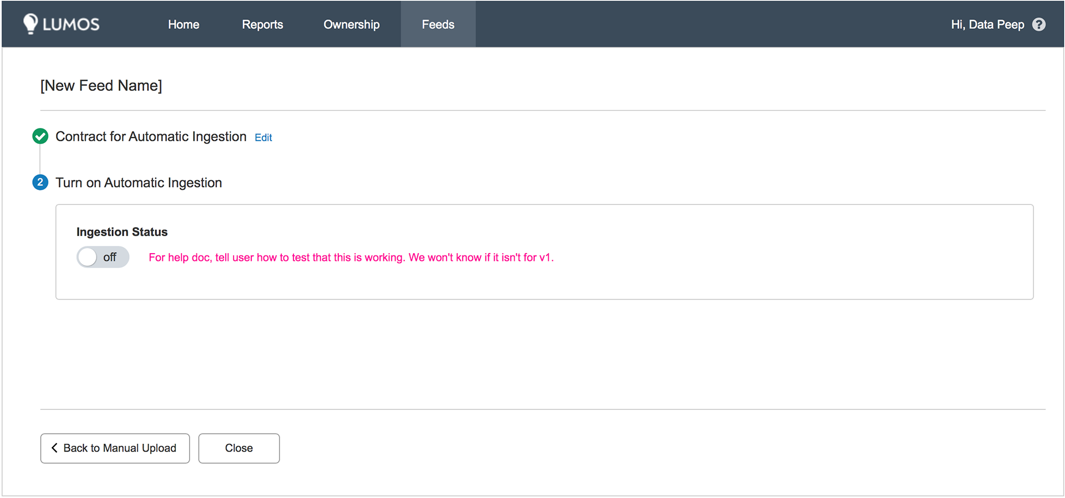
Task: Click the [New Feed Name] title
Action: (102, 85)
